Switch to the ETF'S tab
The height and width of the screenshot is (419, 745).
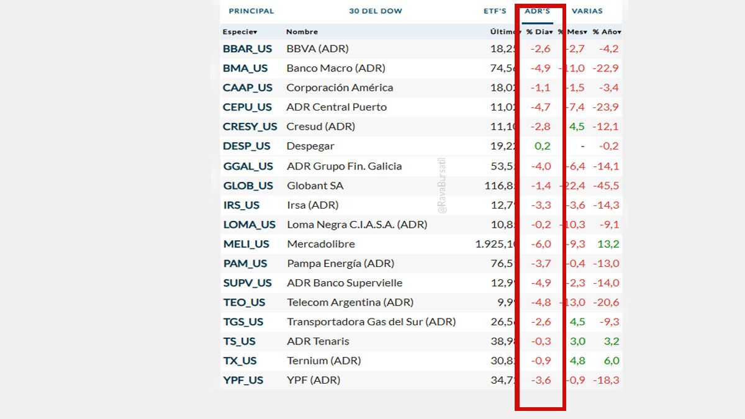pos(495,11)
